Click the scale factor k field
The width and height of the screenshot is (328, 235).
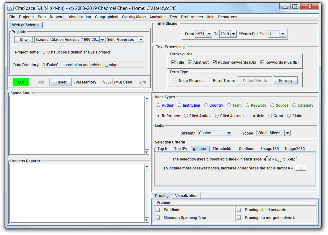pos(300,168)
